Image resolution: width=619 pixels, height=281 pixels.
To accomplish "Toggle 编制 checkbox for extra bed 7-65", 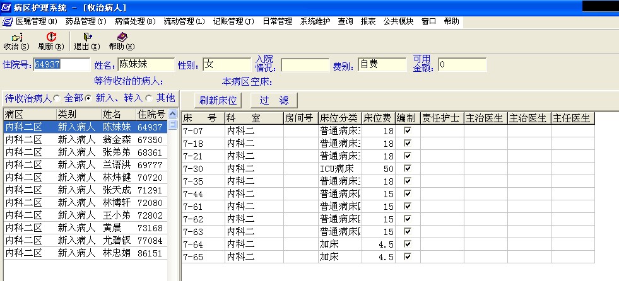I will tap(408, 257).
